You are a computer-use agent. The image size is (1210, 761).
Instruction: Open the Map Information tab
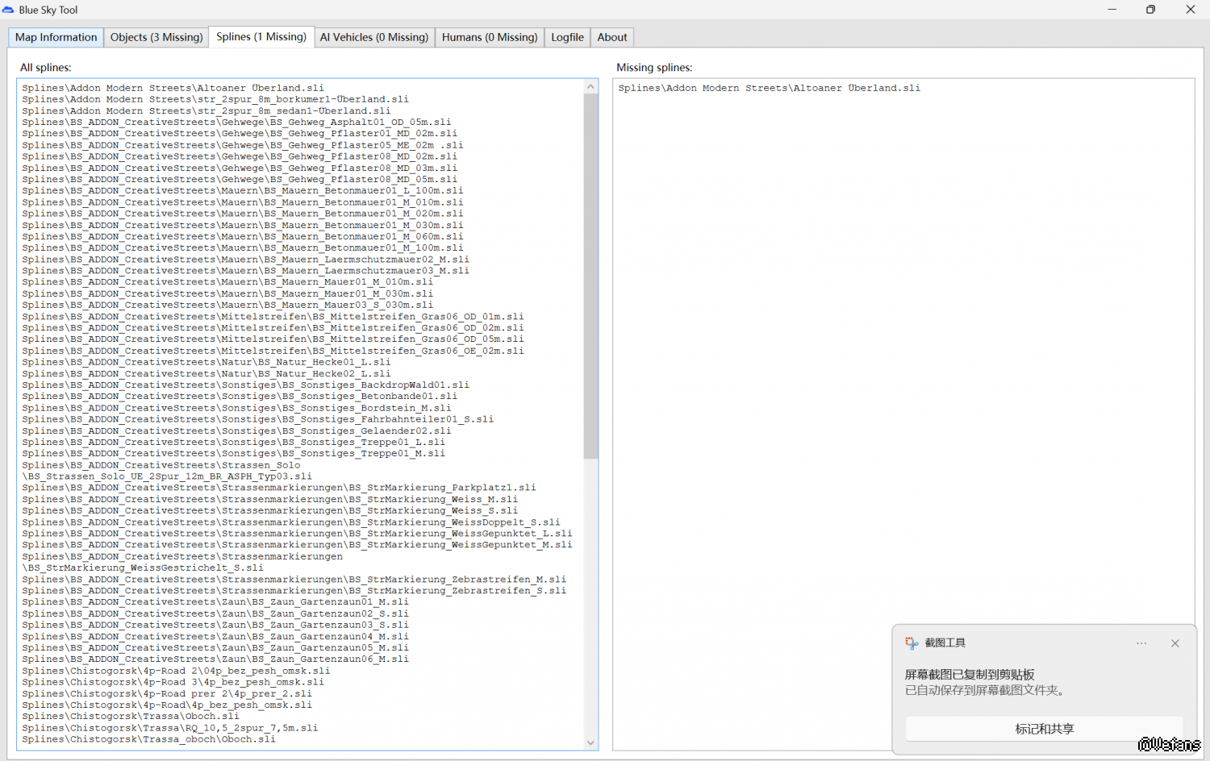(56, 37)
